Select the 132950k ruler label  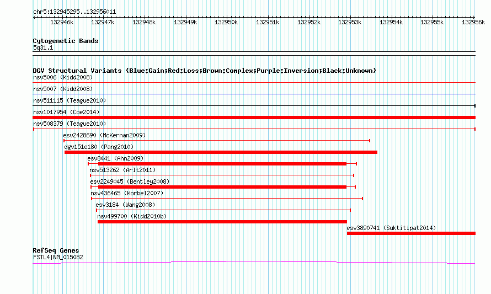click(226, 22)
